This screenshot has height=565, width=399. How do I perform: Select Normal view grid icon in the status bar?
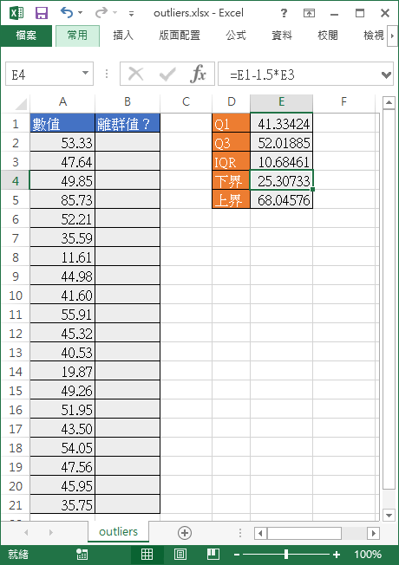[x=147, y=555]
